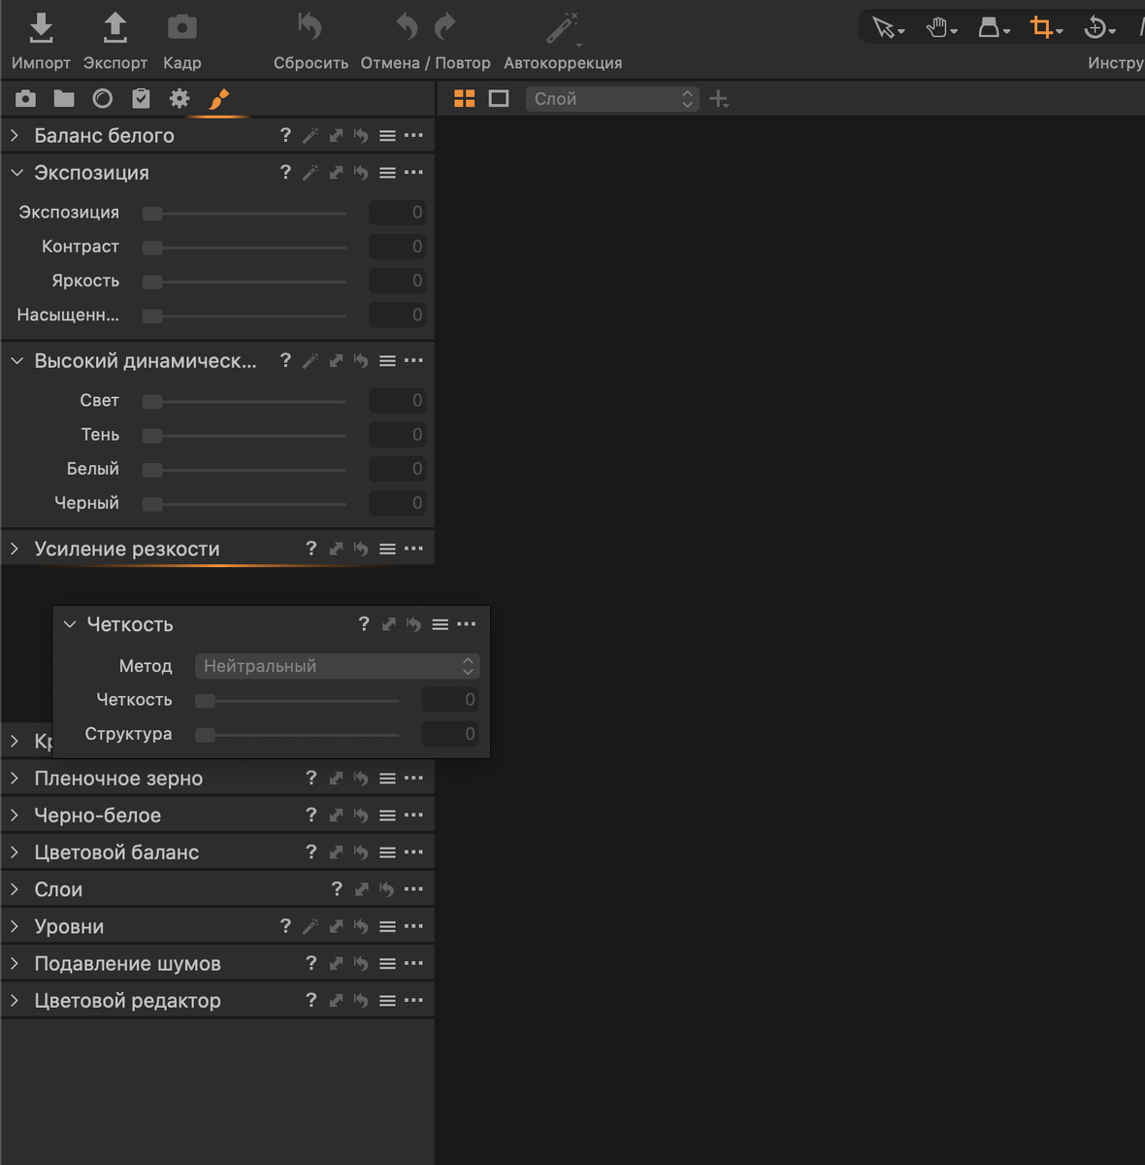The width and height of the screenshot is (1145, 1165).
Task: Open help for Цветовой баланс
Action: (311, 851)
